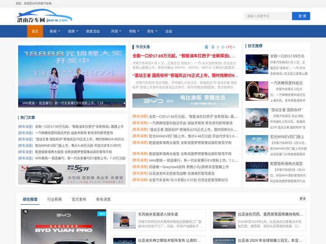Viewport: 326px width, 244px height.
Task: Click the BYD YUAN PRO featured image
Action: pyautogui.click(x=63, y=226)
